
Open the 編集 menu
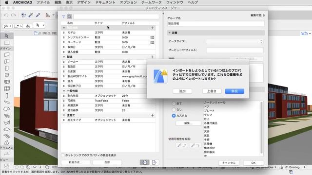[58, 2]
